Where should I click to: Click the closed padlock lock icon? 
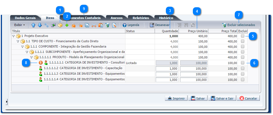point(74,25)
